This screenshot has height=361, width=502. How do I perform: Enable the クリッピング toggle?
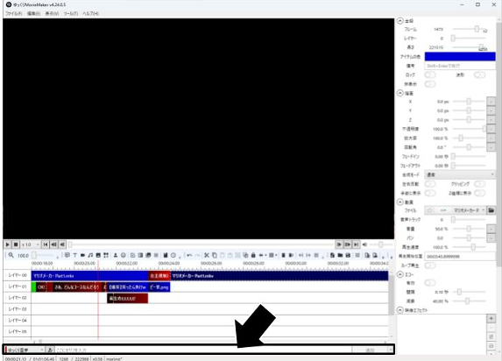479,184
